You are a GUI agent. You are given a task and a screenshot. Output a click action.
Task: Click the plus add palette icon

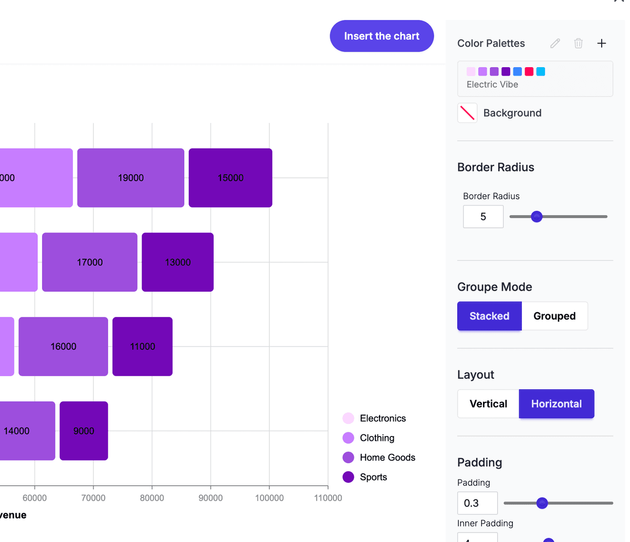point(602,44)
